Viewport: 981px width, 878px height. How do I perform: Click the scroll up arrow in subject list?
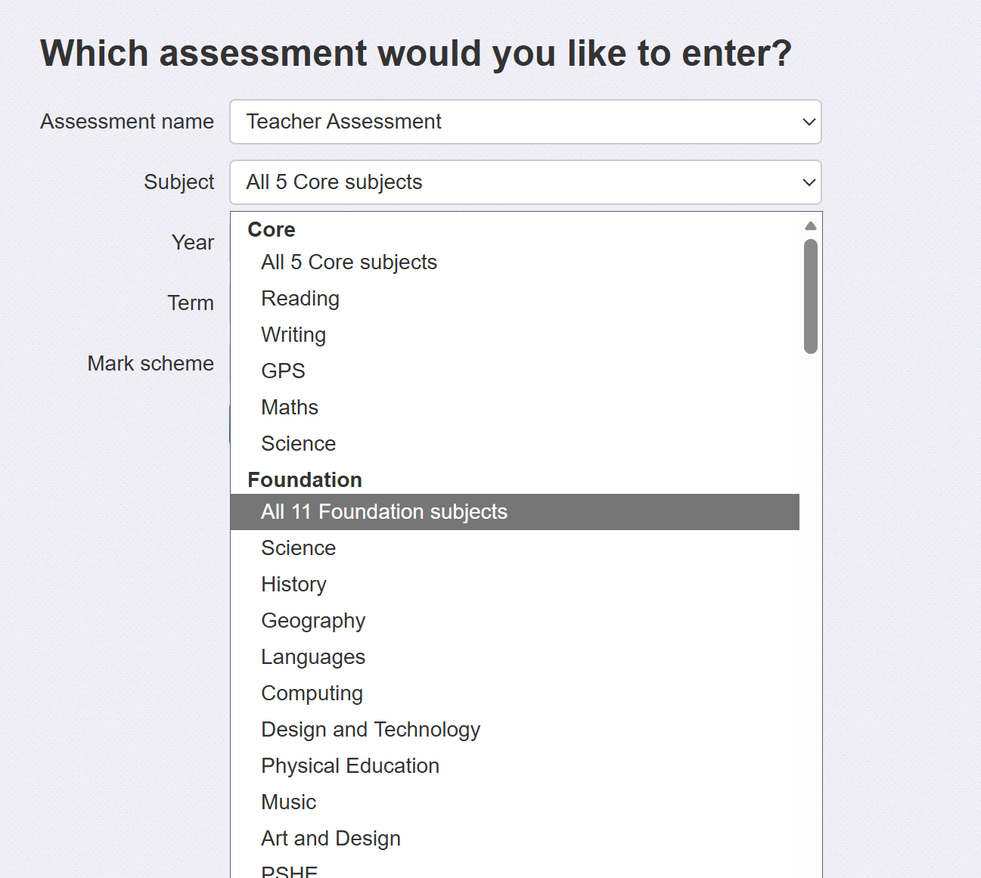[x=811, y=225]
